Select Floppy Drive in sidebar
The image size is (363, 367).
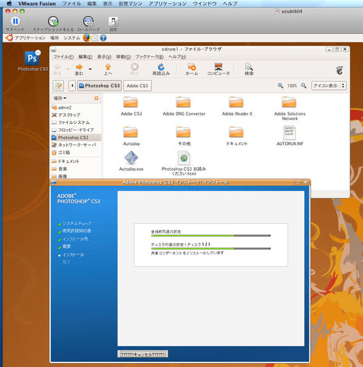point(76,130)
